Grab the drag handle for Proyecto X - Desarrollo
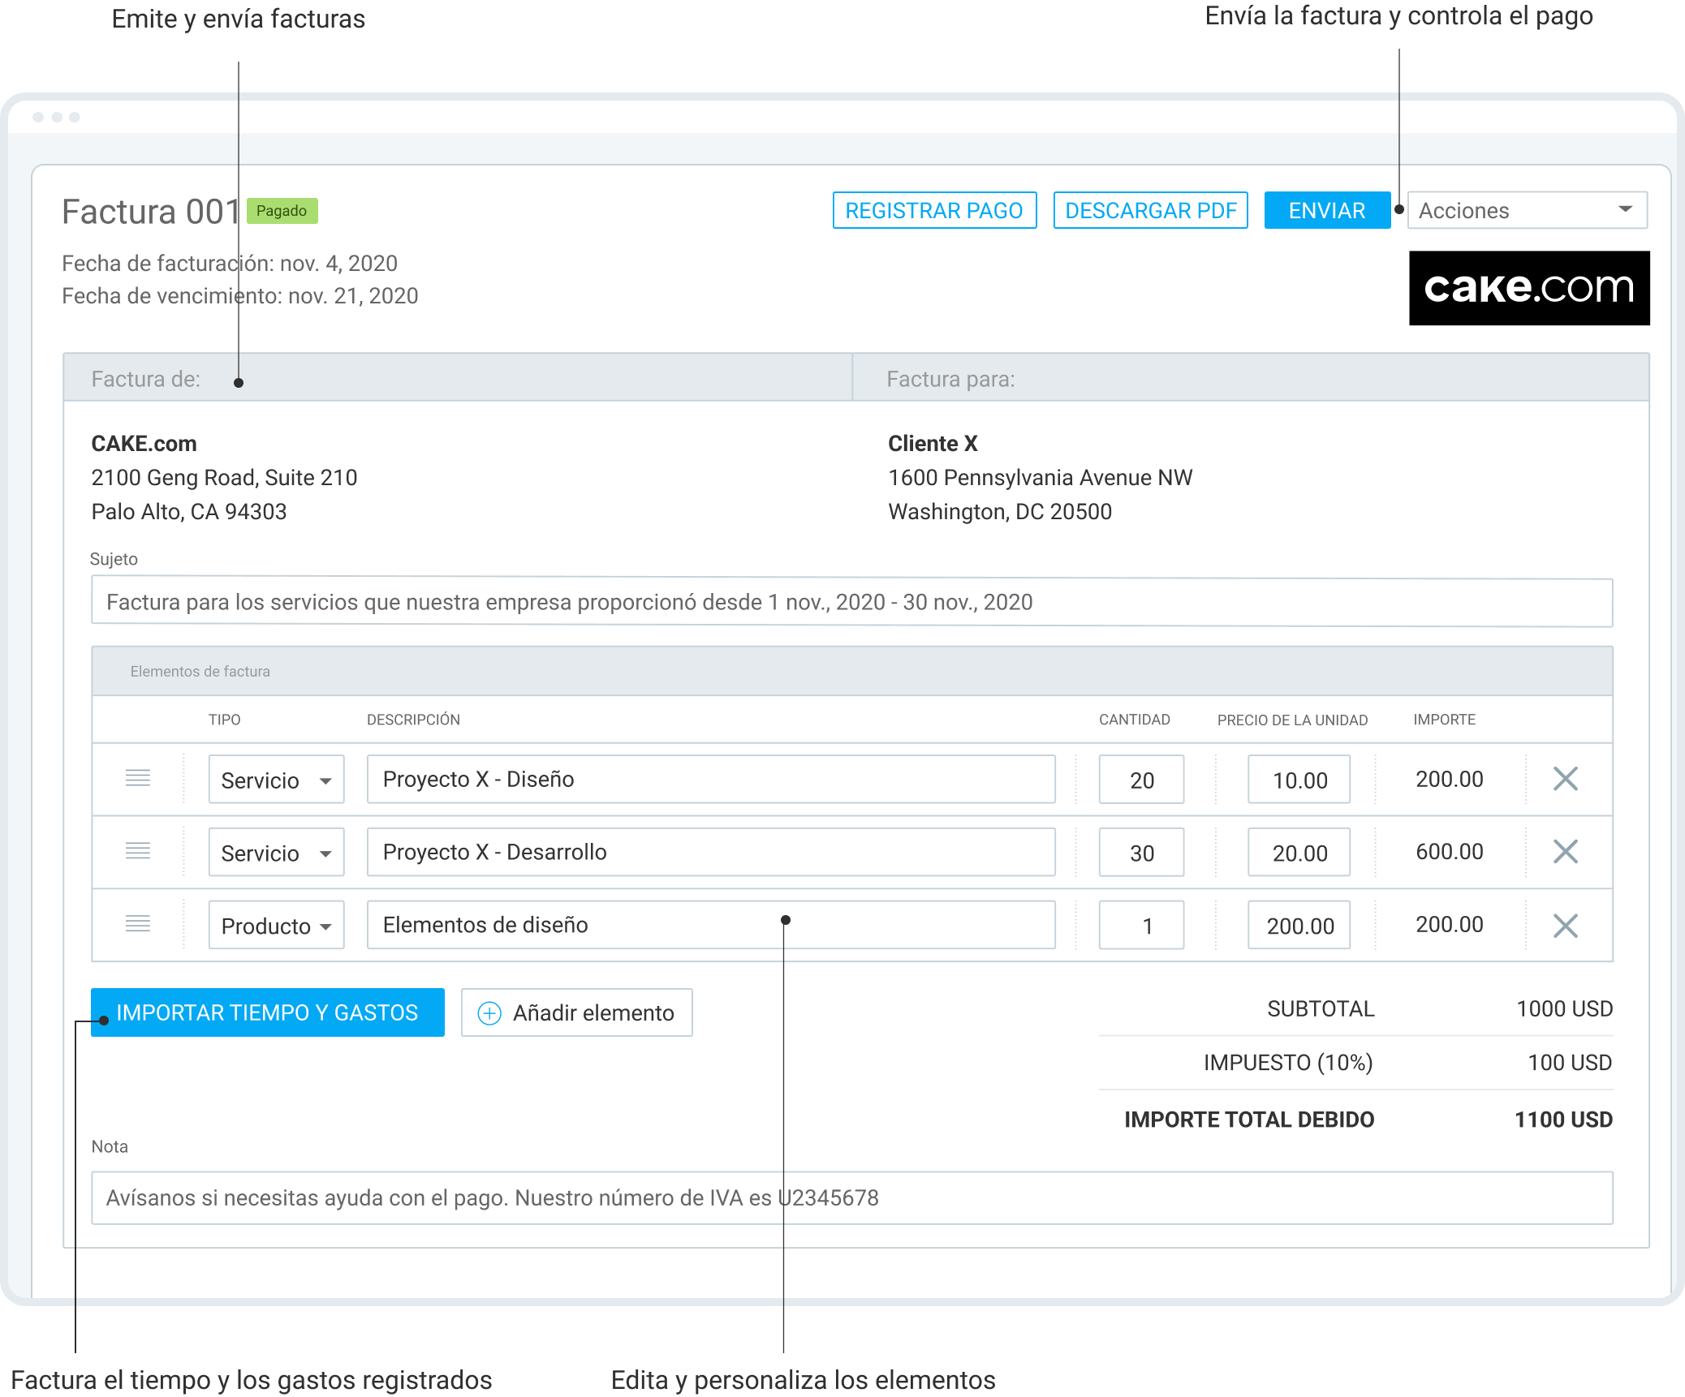The width and height of the screenshot is (1685, 1397). [138, 851]
